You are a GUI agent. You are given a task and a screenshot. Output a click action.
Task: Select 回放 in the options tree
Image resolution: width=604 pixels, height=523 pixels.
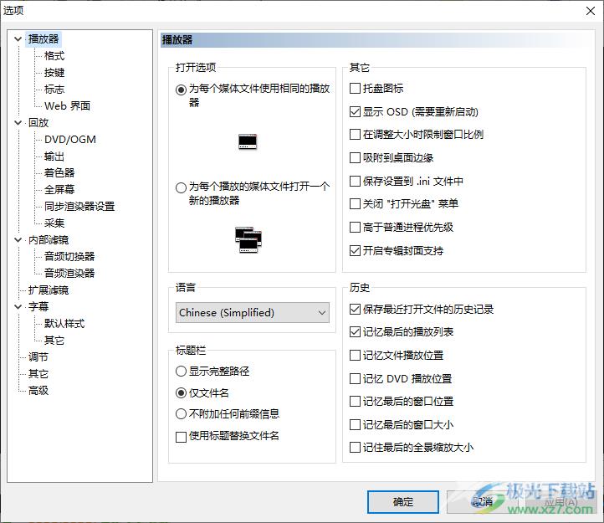point(38,122)
